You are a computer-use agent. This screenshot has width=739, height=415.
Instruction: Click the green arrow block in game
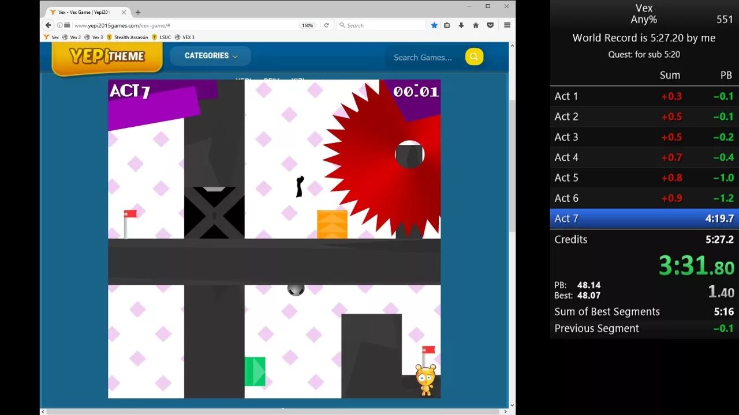pos(255,371)
